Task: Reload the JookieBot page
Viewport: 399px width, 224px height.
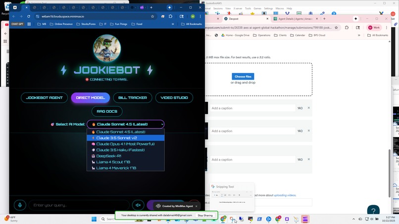Action: pos(29,16)
